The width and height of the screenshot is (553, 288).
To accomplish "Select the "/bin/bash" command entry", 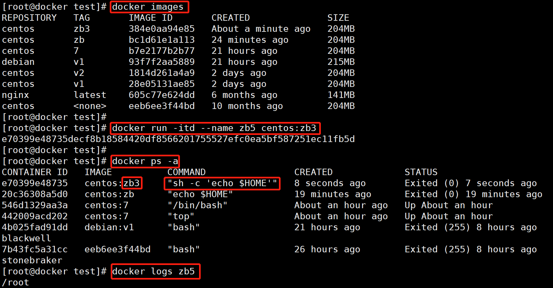I will click(x=197, y=205).
